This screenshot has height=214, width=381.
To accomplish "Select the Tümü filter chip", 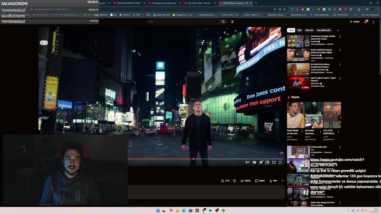I will [291, 30].
